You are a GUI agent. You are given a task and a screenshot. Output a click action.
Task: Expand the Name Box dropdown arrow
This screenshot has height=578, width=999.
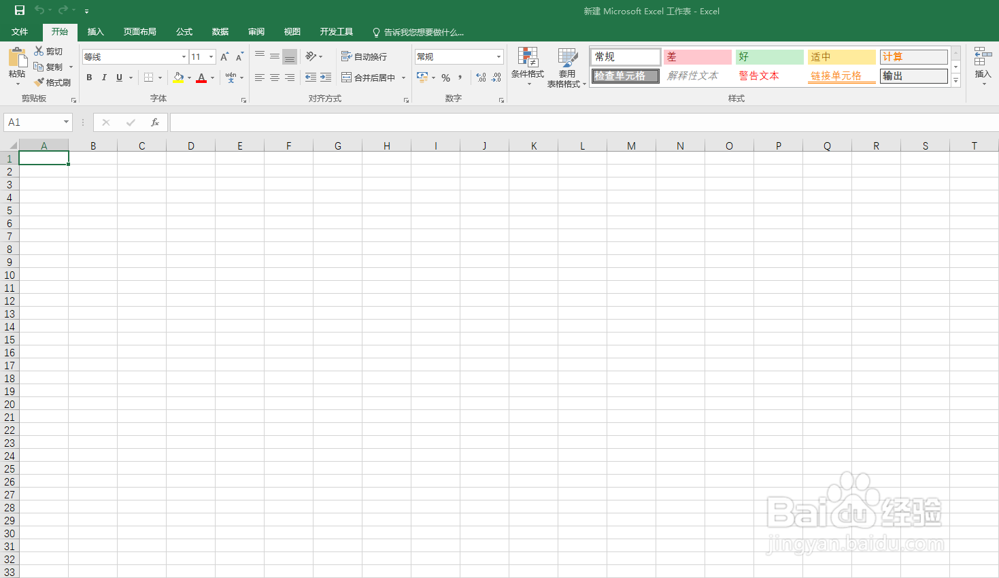[x=66, y=122]
